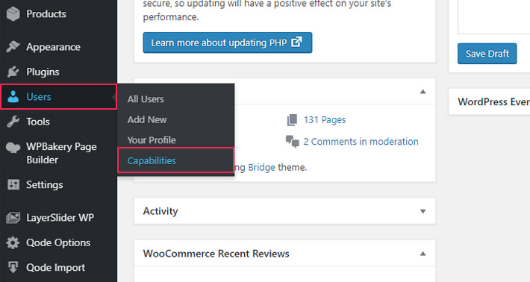530x282 pixels.
Task: Click the Products box icon
Action: [13, 14]
